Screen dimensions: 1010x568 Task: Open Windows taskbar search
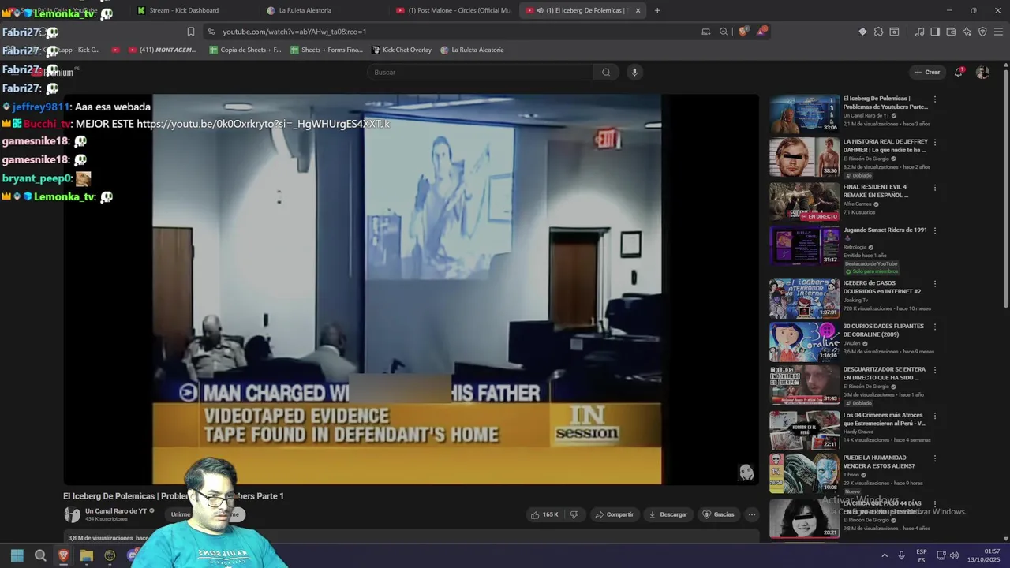pyautogui.click(x=40, y=555)
